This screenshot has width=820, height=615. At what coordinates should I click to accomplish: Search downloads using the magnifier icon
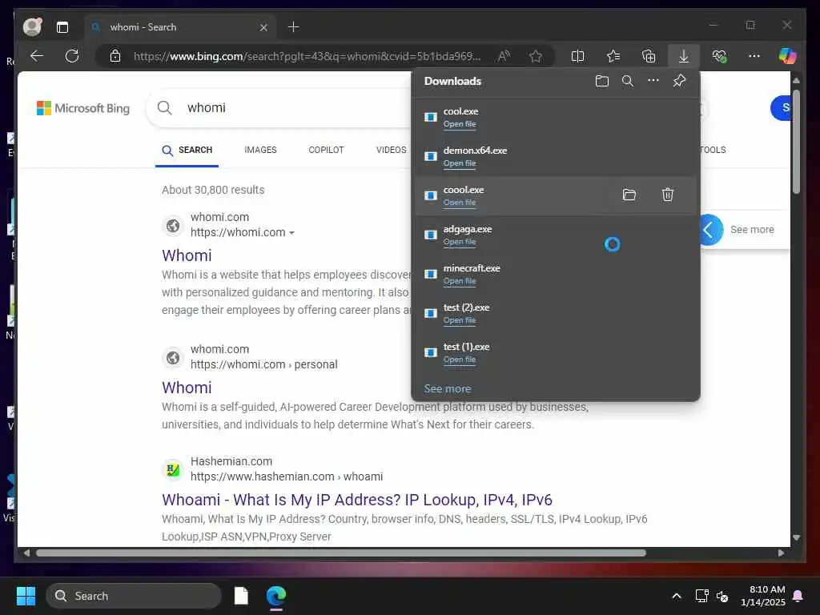pyautogui.click(x=628, y=81)
